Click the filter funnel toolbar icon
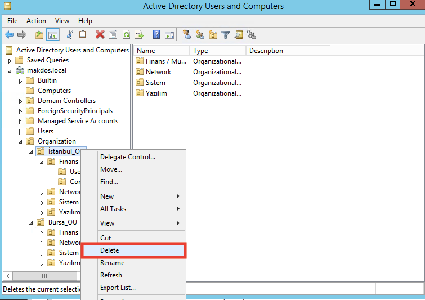425x300 pixels. click(x=226, y=35)
